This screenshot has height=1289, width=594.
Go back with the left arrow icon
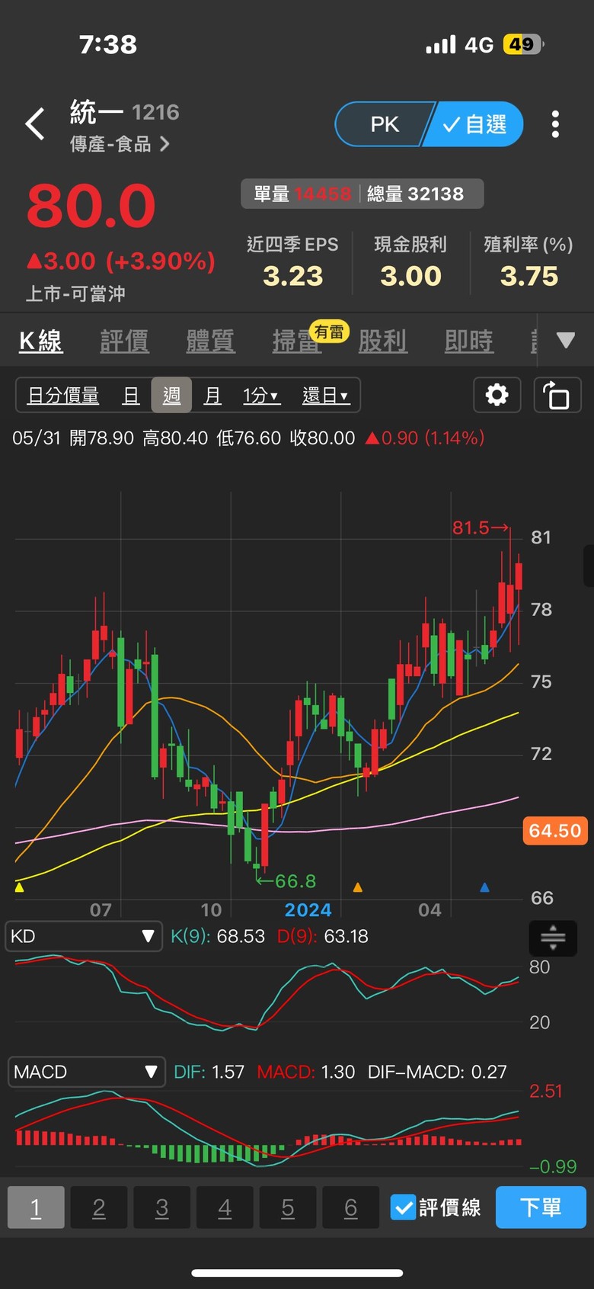(x=35, y=123)
